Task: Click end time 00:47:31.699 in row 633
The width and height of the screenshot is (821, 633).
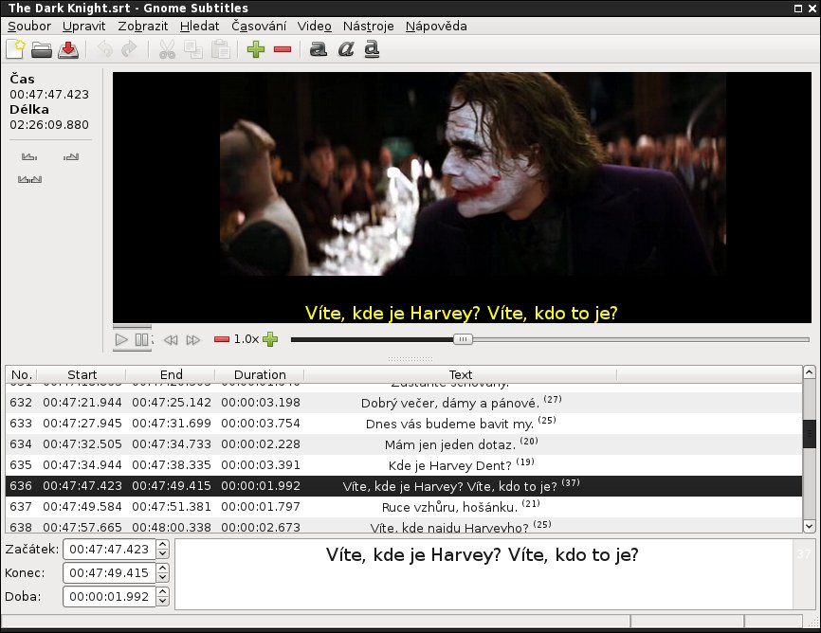Action: (x=172, y=423)
